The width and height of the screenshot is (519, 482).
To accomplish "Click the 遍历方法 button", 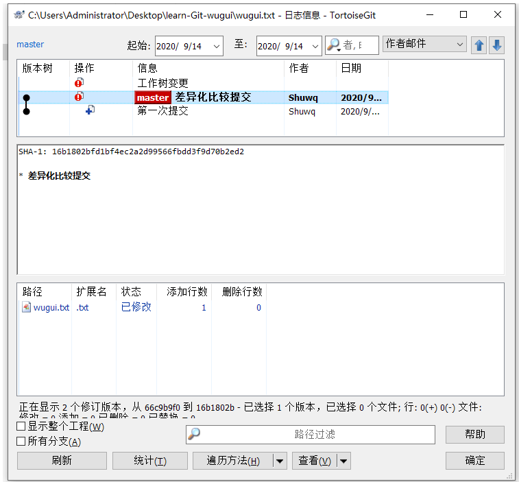I will tap(233, 461).
